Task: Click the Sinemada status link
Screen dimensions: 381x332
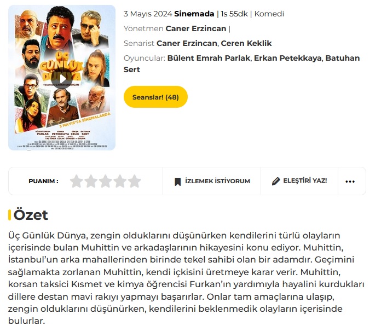Action: point(194,14)
